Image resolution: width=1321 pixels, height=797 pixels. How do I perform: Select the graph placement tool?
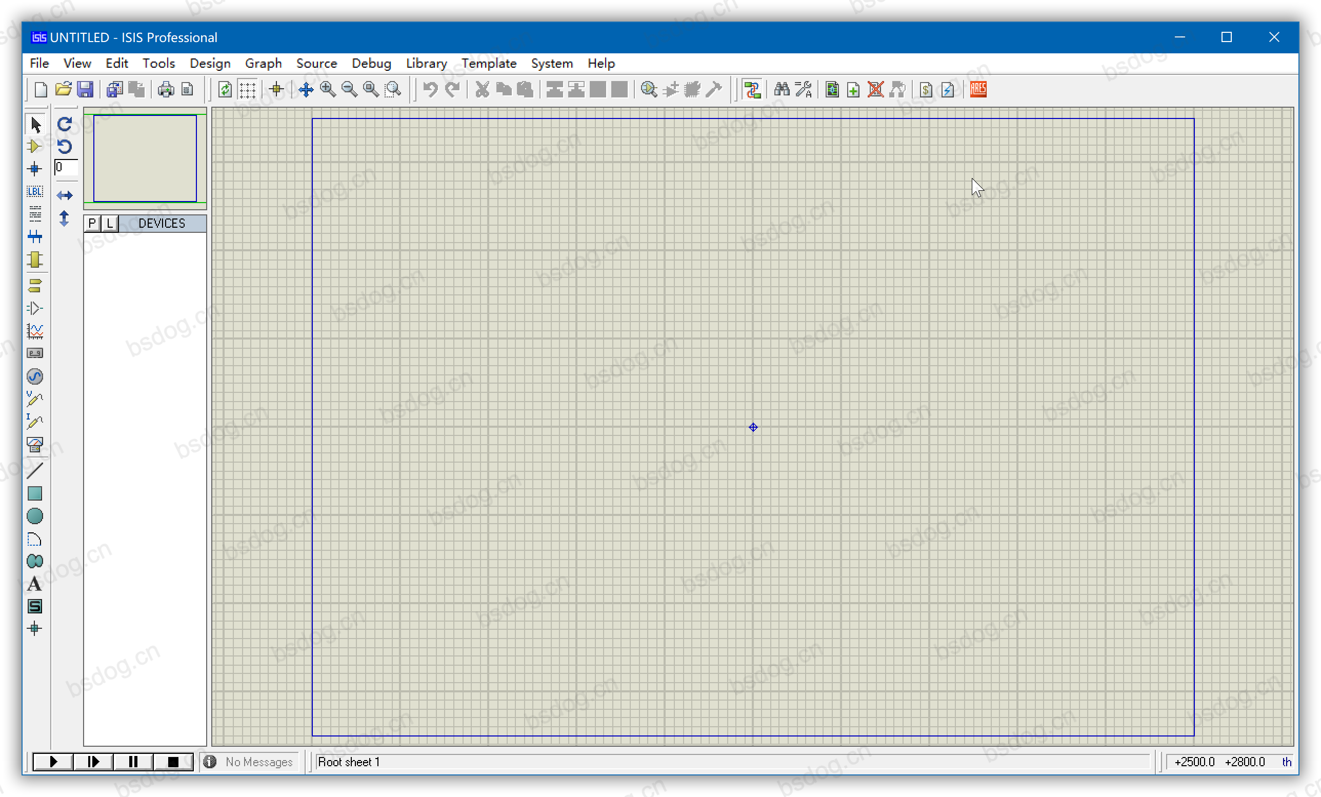35,330
